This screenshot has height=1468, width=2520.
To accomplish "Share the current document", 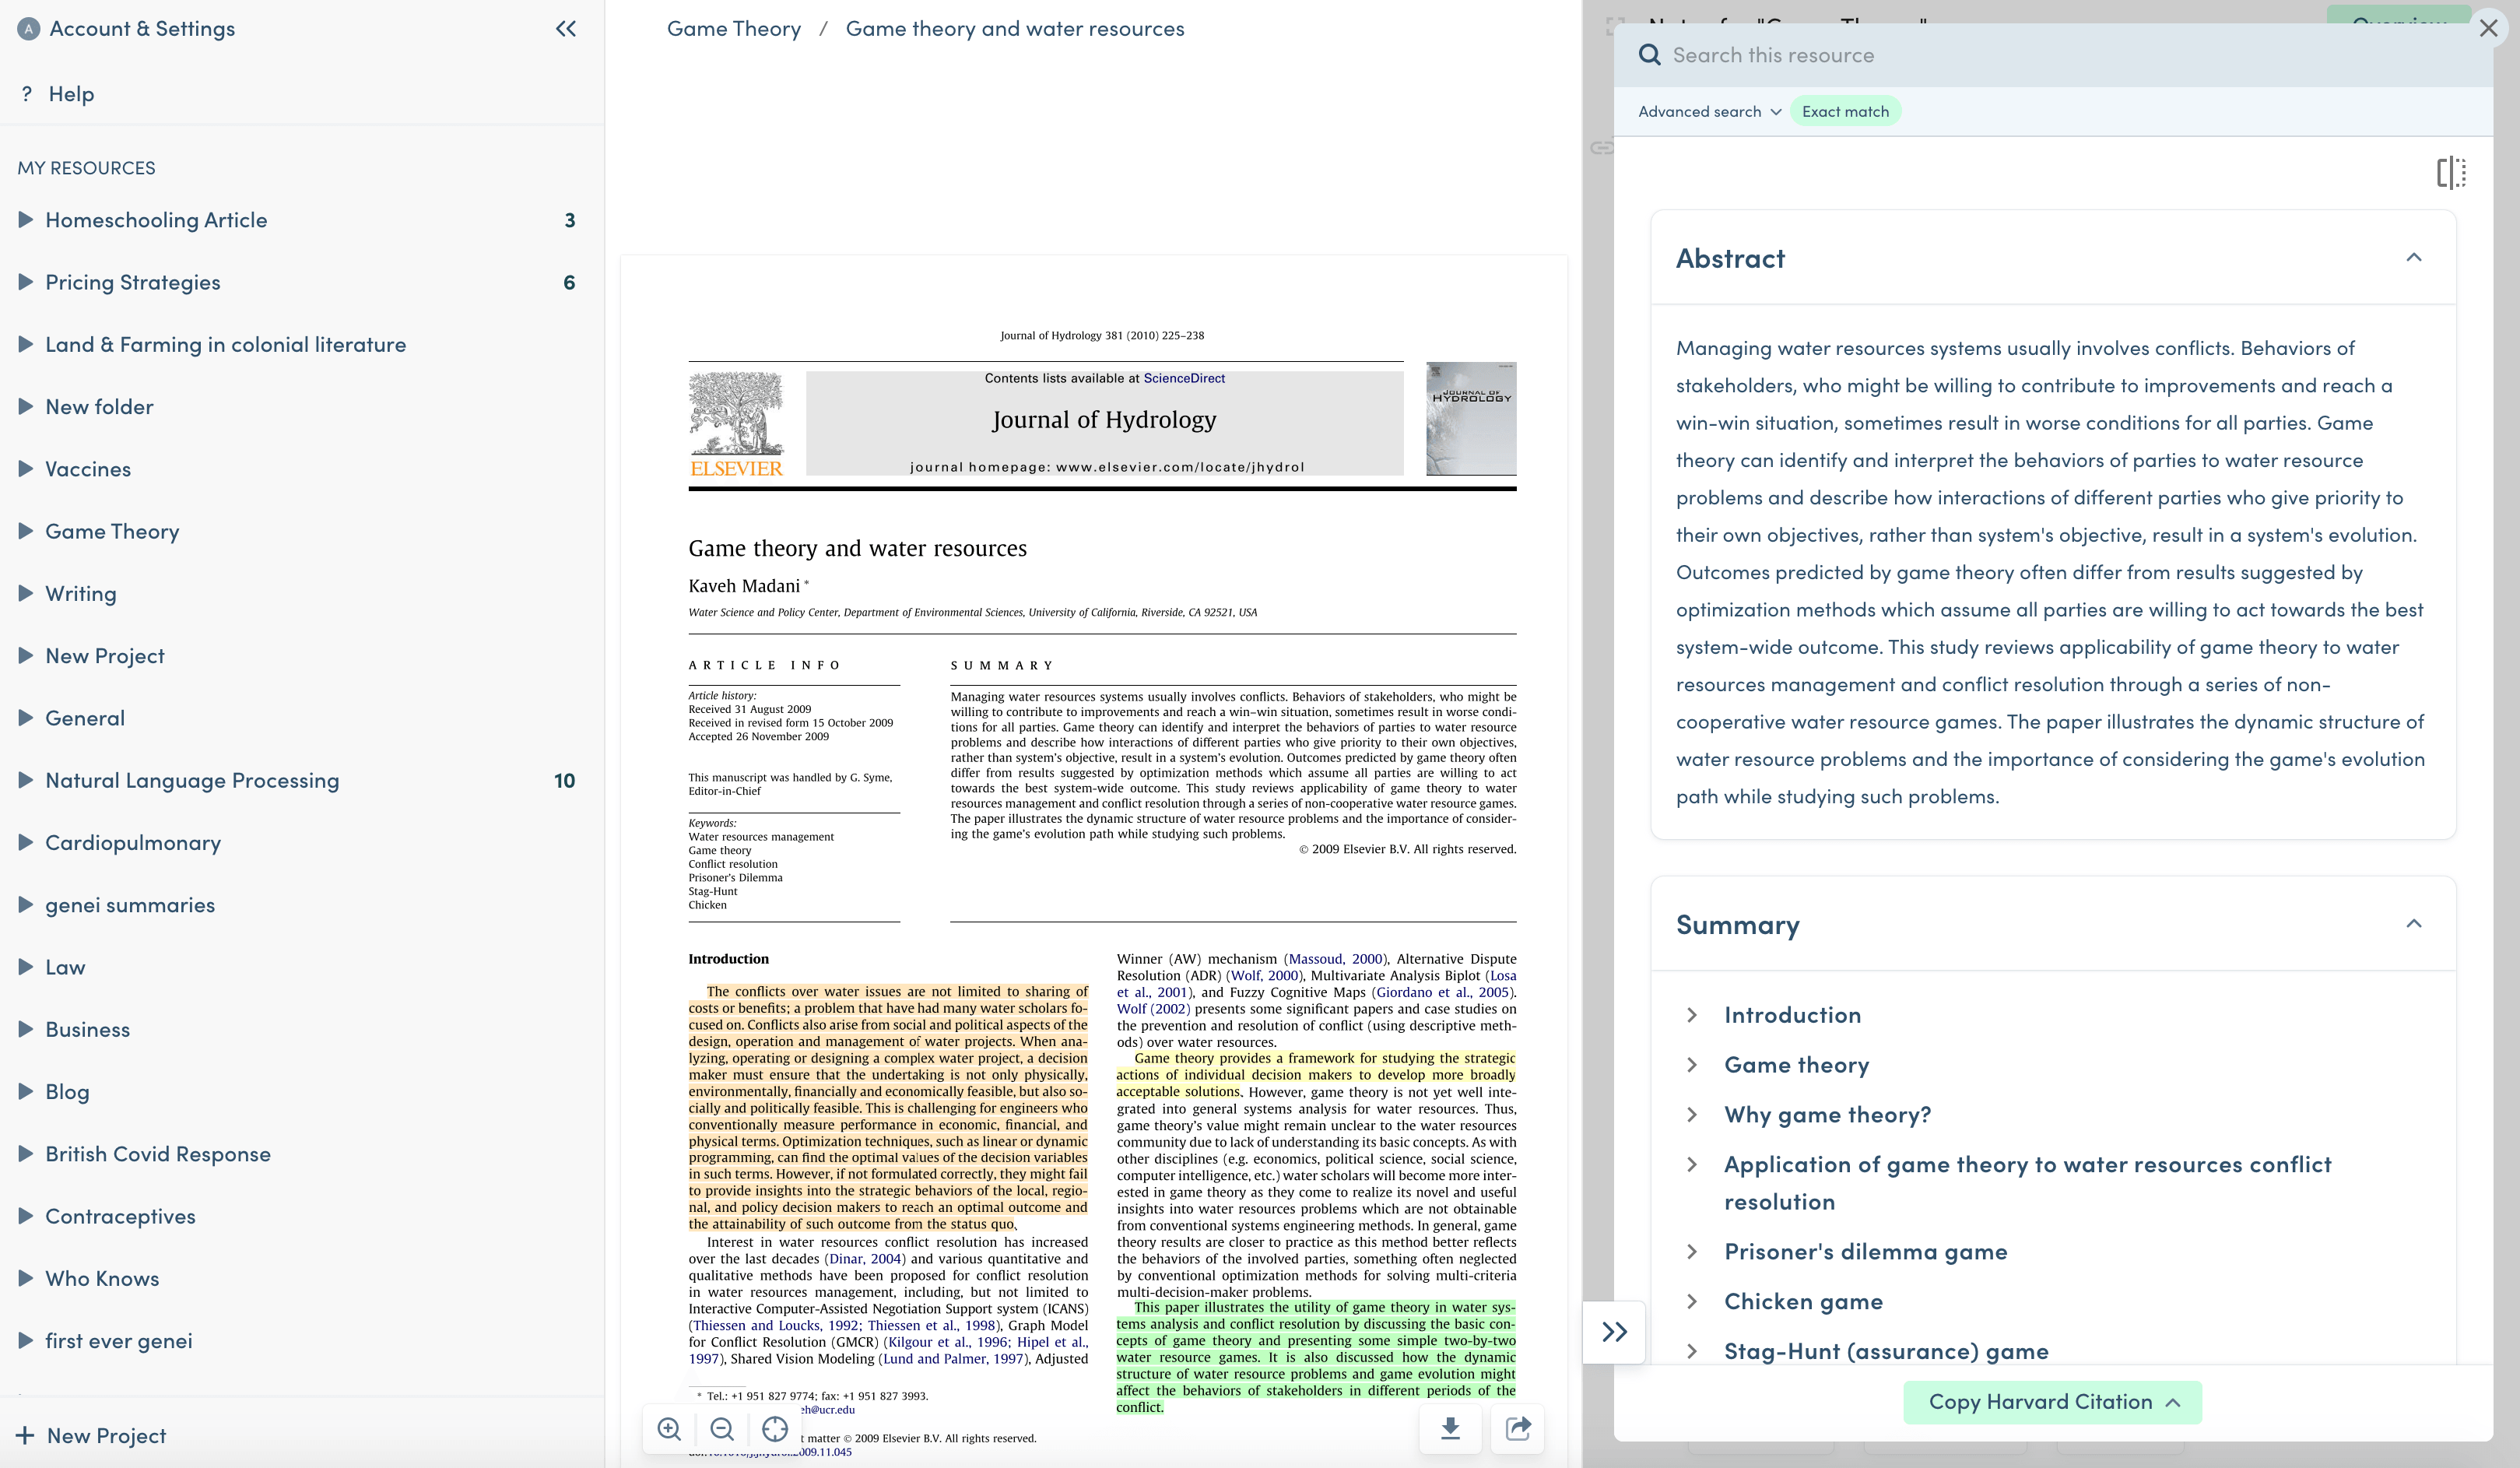I will coord(1516,1429).
